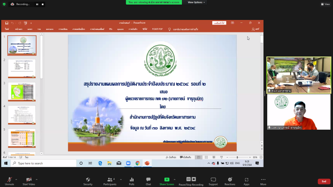
Task: Open Google Chrome from the taskbar
Action: 138,163
